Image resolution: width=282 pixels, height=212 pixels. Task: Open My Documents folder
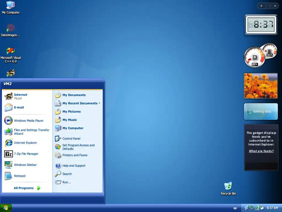point(77,95)
